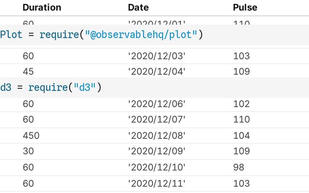The width and height of the screenshot is (309, 193).
Task: Click the date cell '2020/12/11'
Action: point(157,183)
